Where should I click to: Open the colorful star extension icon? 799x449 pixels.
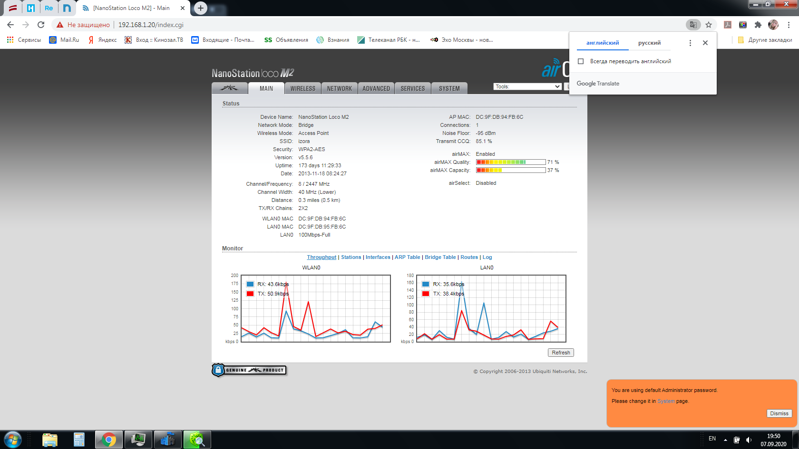743,25
